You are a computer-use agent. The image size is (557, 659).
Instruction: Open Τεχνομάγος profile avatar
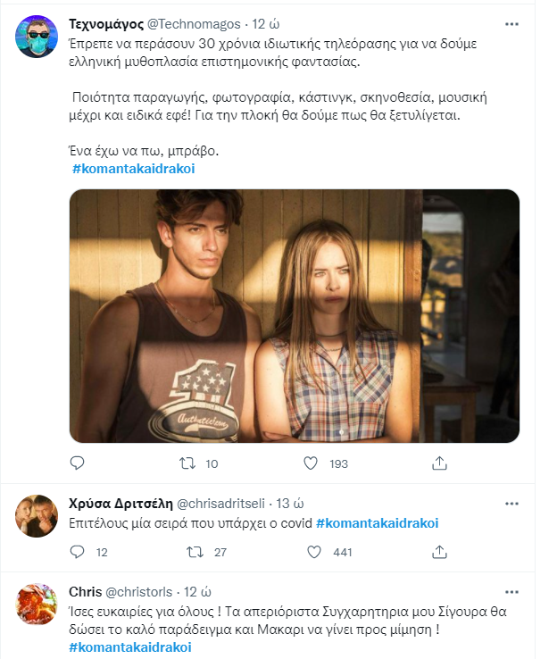pyautogui.click(x=36, y=35)
